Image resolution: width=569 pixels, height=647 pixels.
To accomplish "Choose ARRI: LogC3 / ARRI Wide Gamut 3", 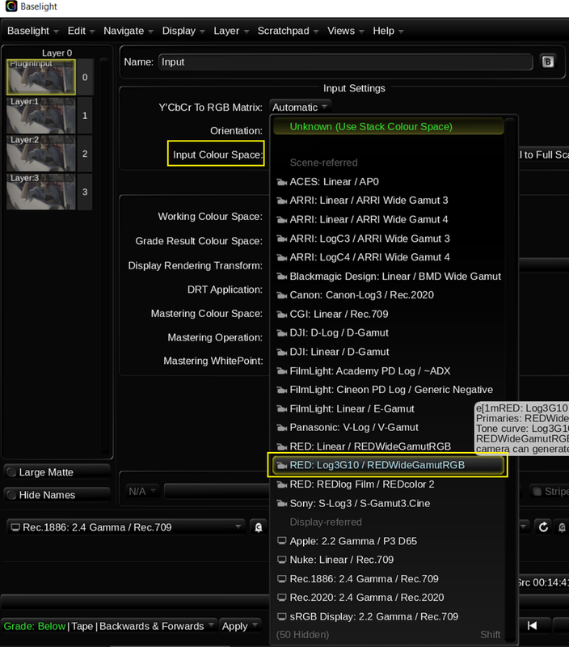I will click(x=389, y=239).
